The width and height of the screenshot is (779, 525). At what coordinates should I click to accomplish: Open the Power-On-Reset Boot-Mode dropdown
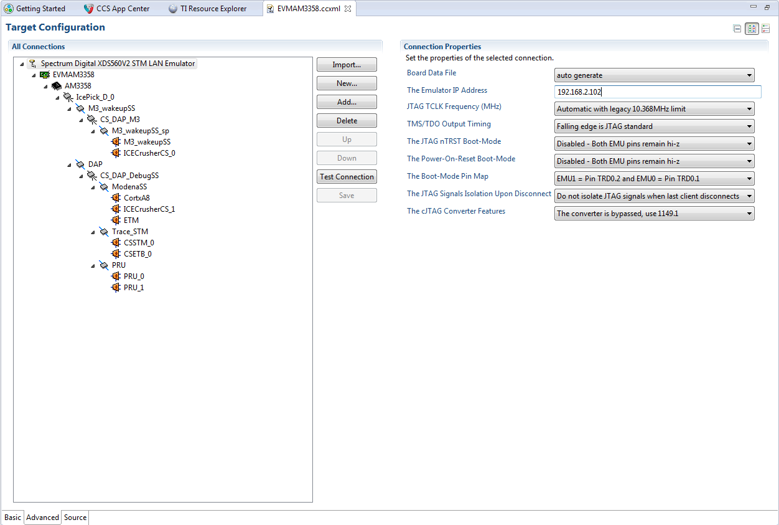coord(655,161)
